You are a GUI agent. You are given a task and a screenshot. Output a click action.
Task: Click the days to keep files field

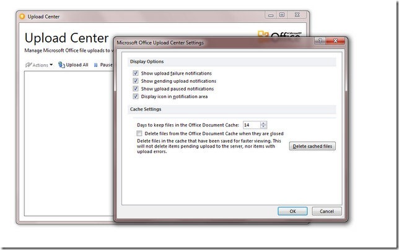(x=252, y=125)
